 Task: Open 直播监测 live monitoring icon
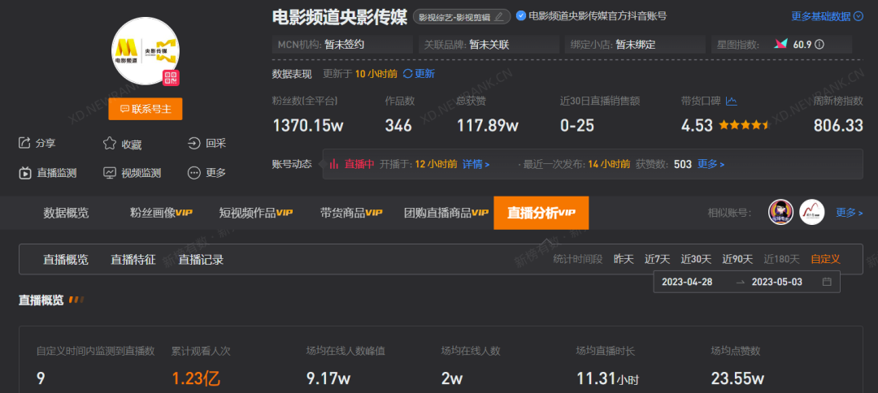[24, 173]
